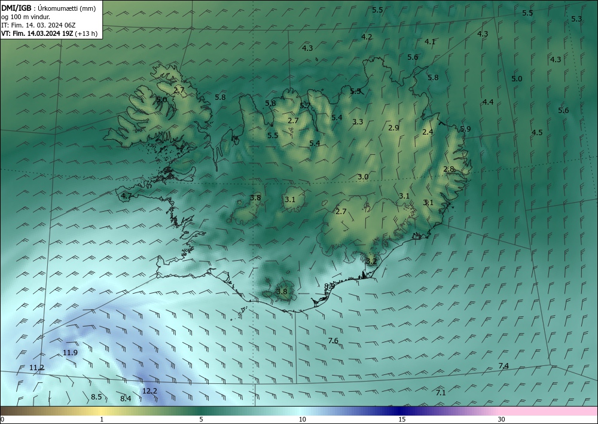Click the 'og 100 m vindur.' subtitle line

(x=26, y=17)
